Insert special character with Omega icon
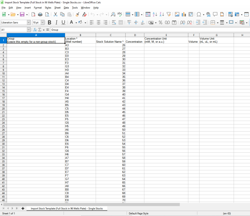 pos(199,14)
